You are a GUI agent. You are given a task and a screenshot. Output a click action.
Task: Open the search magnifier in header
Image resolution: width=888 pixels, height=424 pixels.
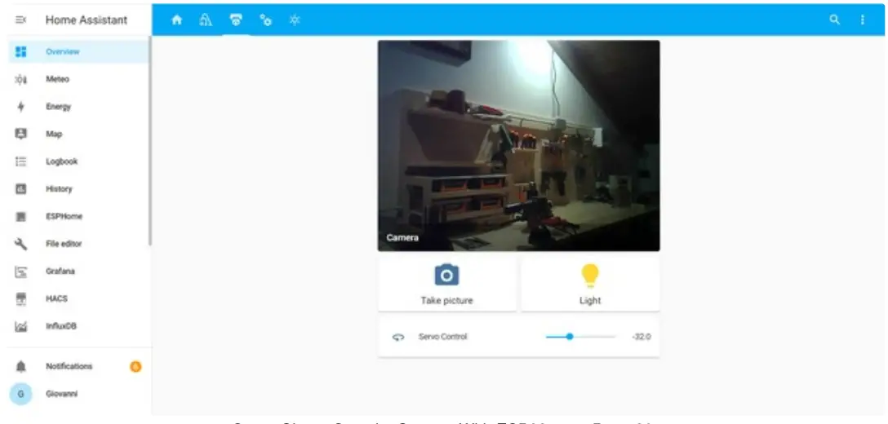[834, 20]
